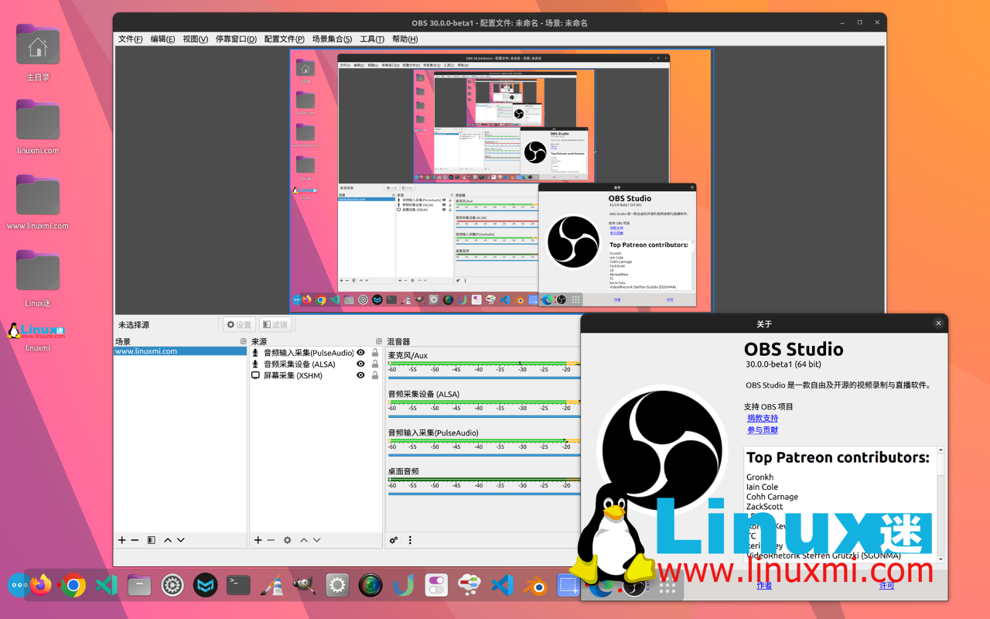Adjust 桌面音频 volume slider
Screen dimensions: 990x619
[484, 494]
